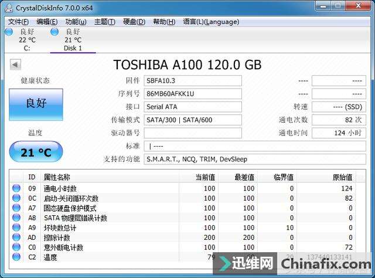Open the 功能(u) menu
The width and height of the screenshot is (375, 278).
click(76, 22)
